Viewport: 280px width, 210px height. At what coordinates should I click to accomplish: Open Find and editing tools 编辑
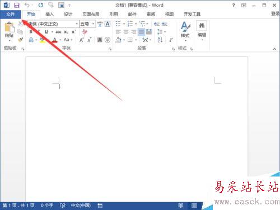(x=202, y=30)
